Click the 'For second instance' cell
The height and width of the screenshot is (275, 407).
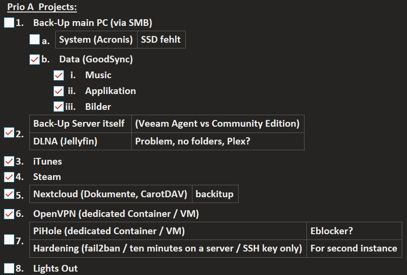(354, 249)
